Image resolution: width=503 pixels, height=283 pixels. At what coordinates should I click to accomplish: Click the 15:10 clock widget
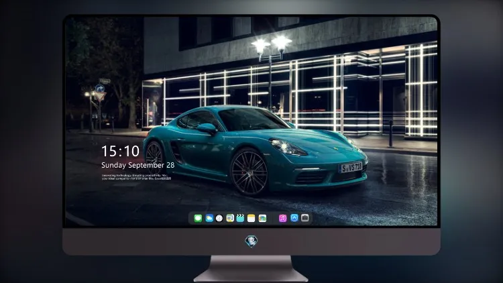tap(120, 151)
